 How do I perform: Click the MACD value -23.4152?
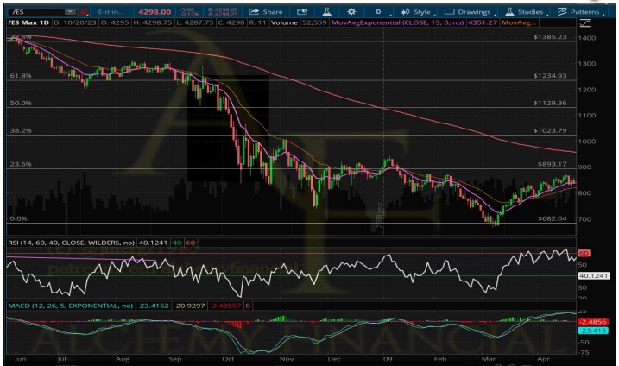tap(153, 306)
